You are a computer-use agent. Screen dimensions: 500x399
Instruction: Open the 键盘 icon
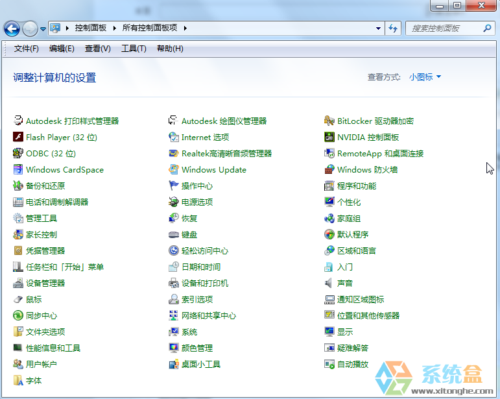(173, 234)
